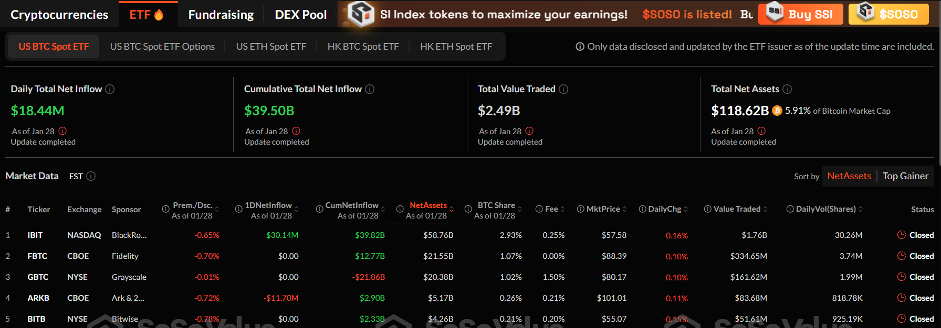Click the closed-market clock icon in GBTC row
Viewport: 941px width, 328px height.
point(902,277)
